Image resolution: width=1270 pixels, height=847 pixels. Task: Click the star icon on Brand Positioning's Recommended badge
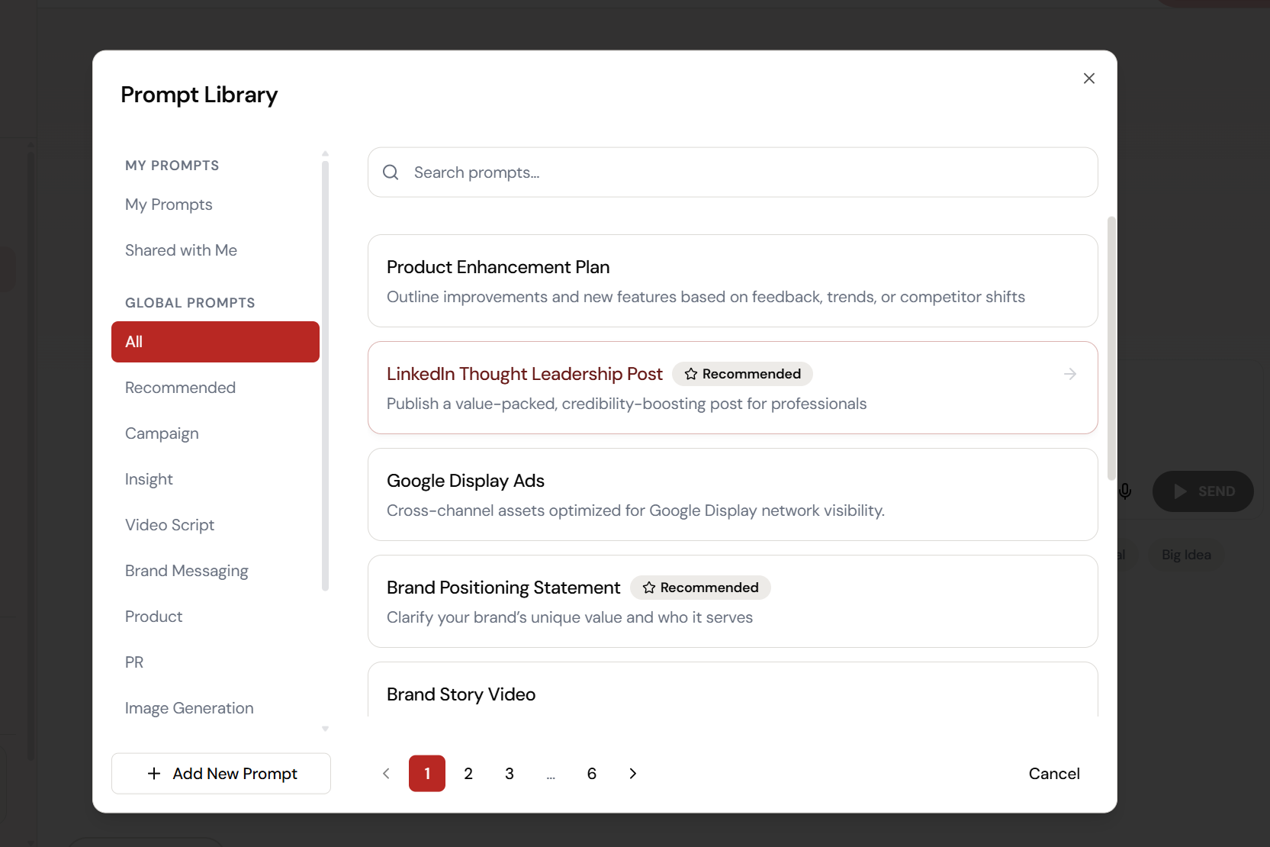648,588
